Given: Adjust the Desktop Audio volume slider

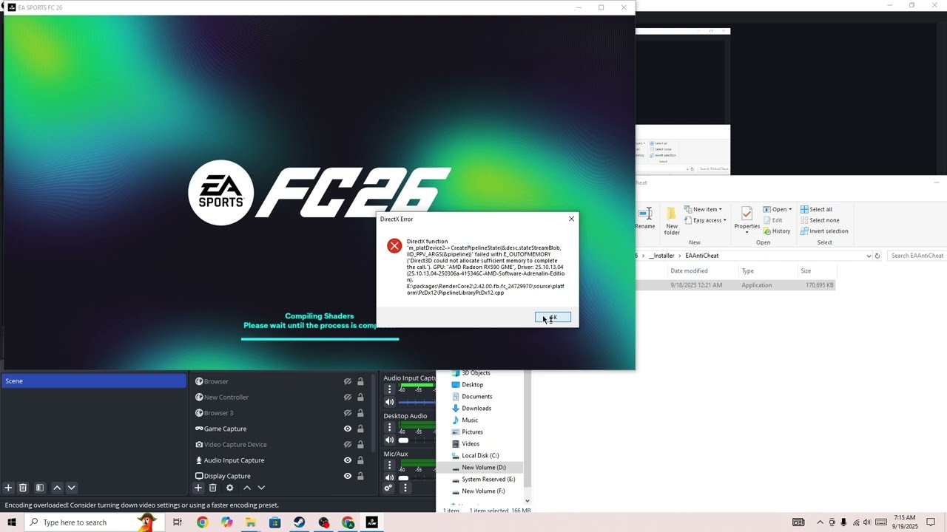Looking at the screenshot, I should pyautogui.click(x=417, y=440).
